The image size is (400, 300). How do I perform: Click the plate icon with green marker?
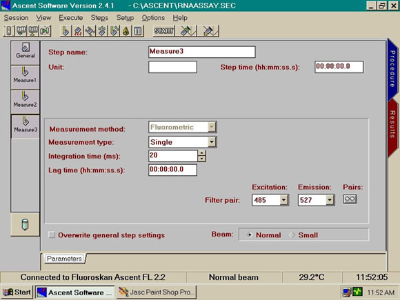186,31
